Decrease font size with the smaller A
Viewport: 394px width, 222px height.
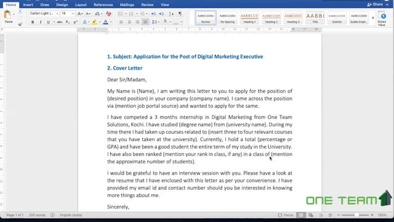click(x=88, y=14)
